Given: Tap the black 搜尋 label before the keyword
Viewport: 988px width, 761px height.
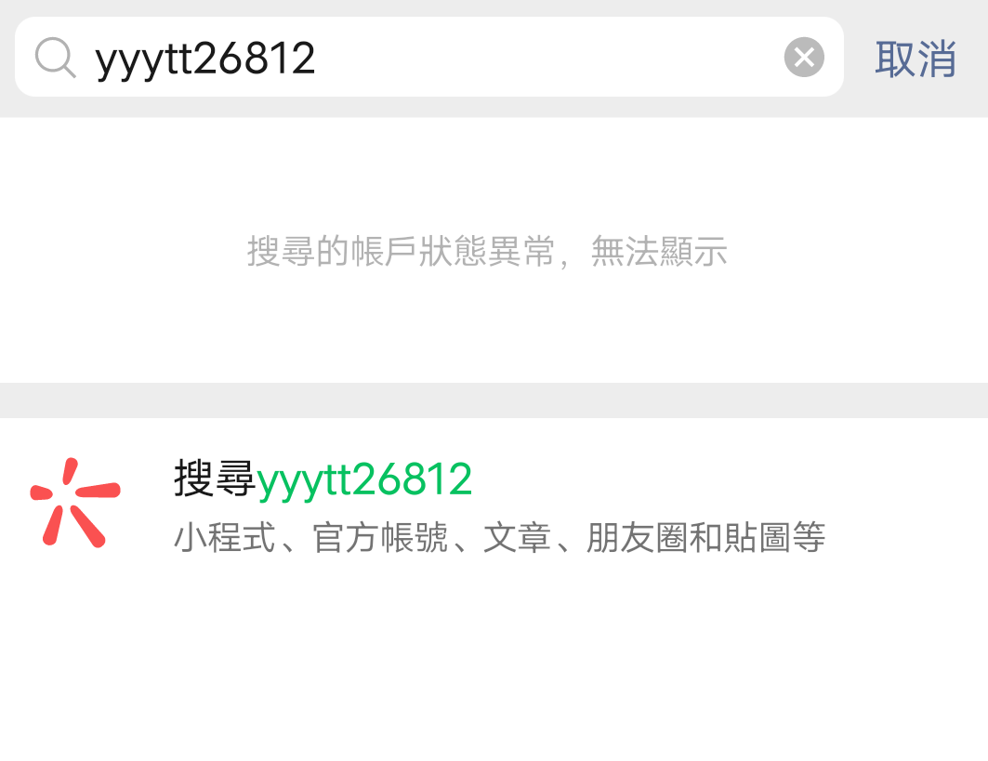Looking at the screenshot, I should [215, 479].
